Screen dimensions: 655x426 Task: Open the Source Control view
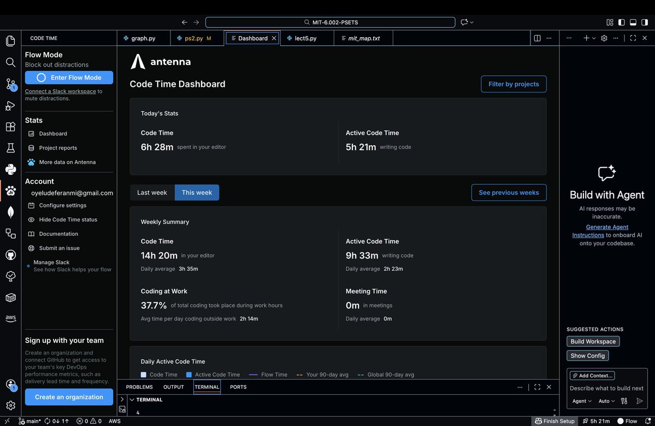(x=10, y=84)
